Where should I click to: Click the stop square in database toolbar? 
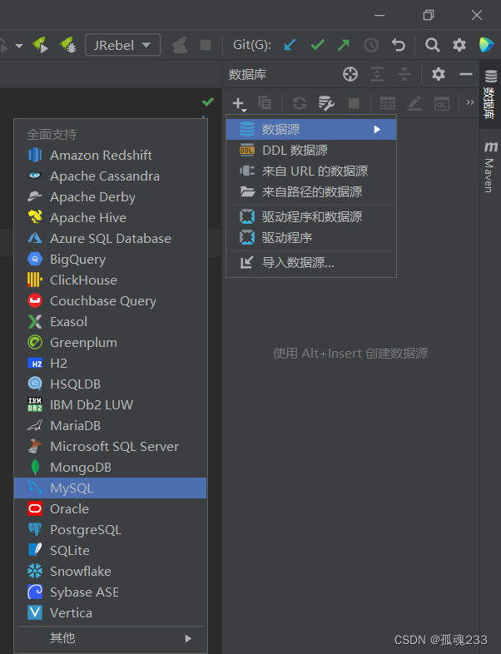pyautogui.click(x=354, y=102)
